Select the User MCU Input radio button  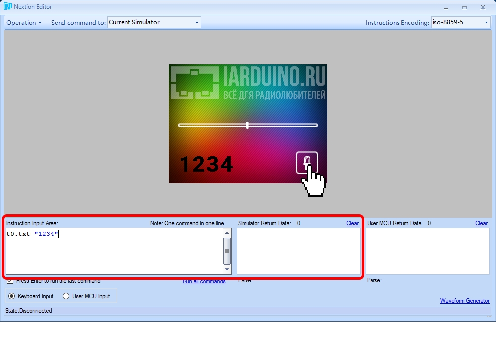pyautogui.click(x=66, y=296)
